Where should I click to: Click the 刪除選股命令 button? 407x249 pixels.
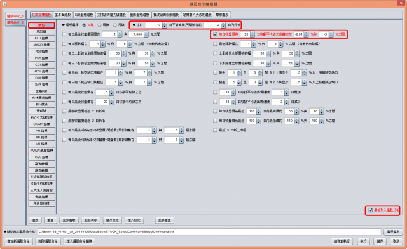(x=48, y=241)
